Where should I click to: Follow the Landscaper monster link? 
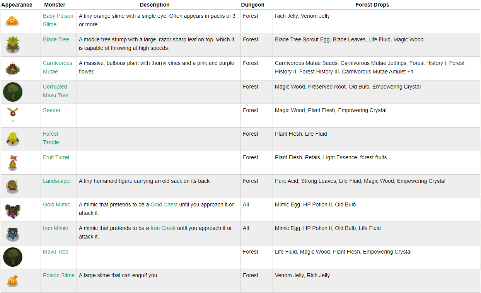[x=57, y=181]
